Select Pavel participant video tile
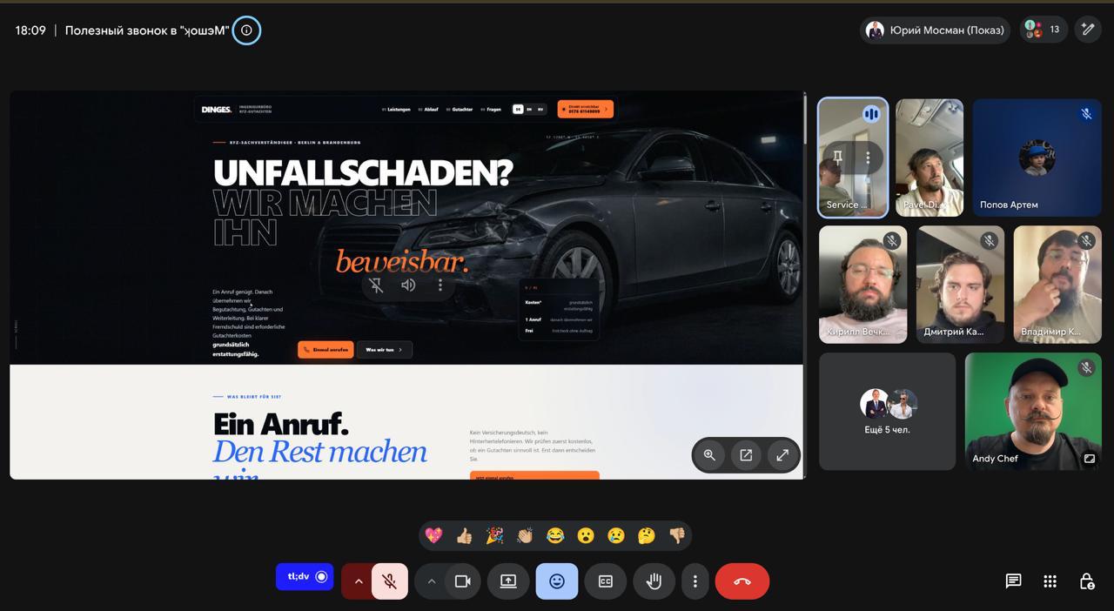 pyautogui.click(x=929, y=158)
